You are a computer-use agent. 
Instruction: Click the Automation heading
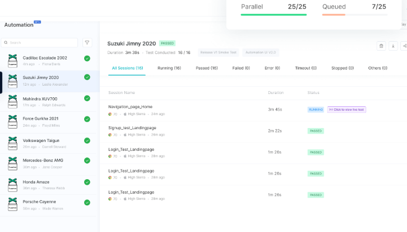[19, 25]
